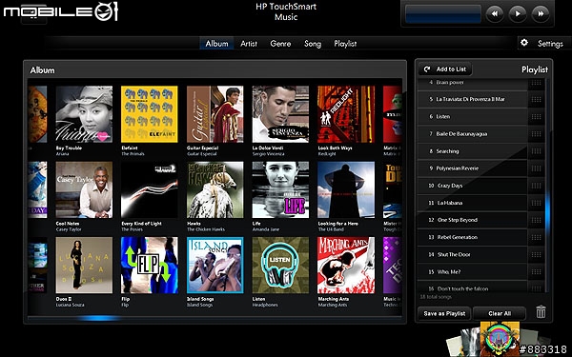Click the Add to List button
572x357 pixels.
445,69
